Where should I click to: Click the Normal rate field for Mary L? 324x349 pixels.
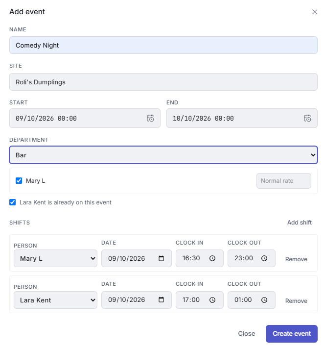284,181
